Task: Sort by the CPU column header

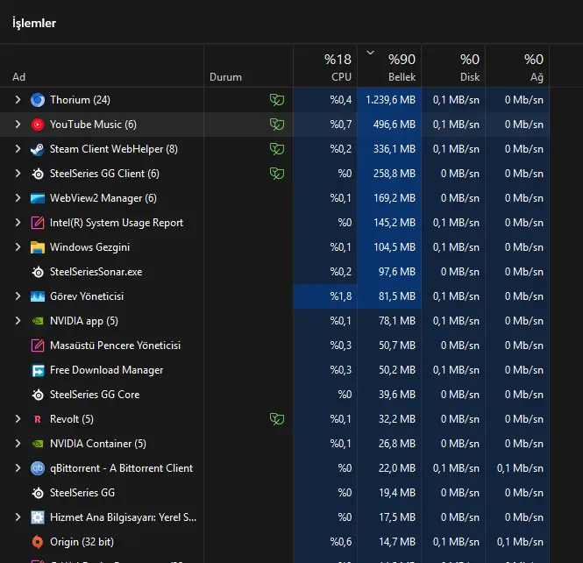Action: (325, 67)
